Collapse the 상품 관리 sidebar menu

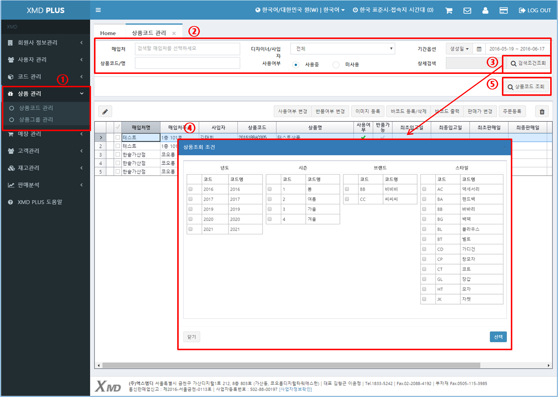tap(45, 94)
